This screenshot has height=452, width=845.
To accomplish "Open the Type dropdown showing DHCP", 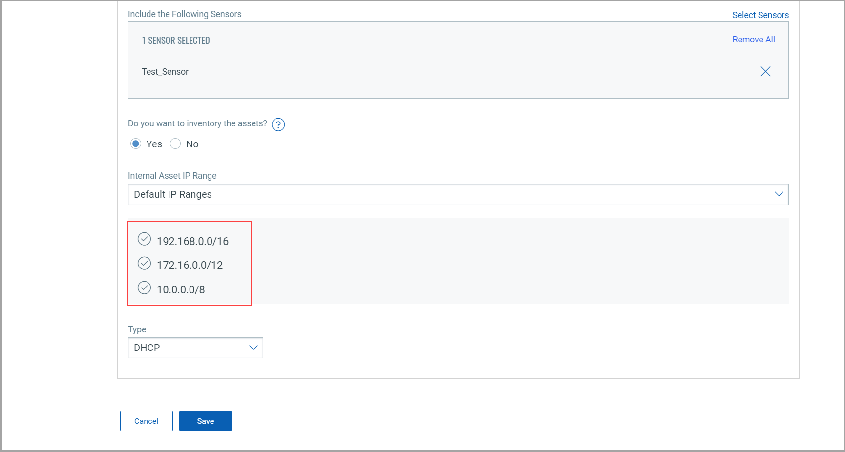I will (x=195, y=348).
